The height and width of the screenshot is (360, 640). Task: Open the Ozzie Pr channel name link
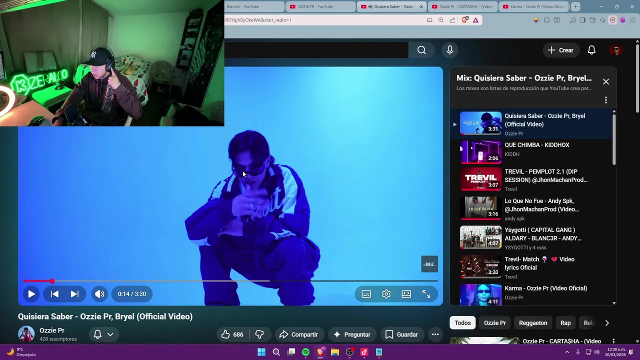52,330
